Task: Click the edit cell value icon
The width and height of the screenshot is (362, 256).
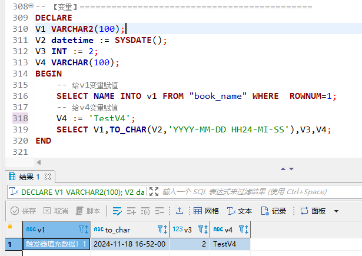Action: point(117,211)
